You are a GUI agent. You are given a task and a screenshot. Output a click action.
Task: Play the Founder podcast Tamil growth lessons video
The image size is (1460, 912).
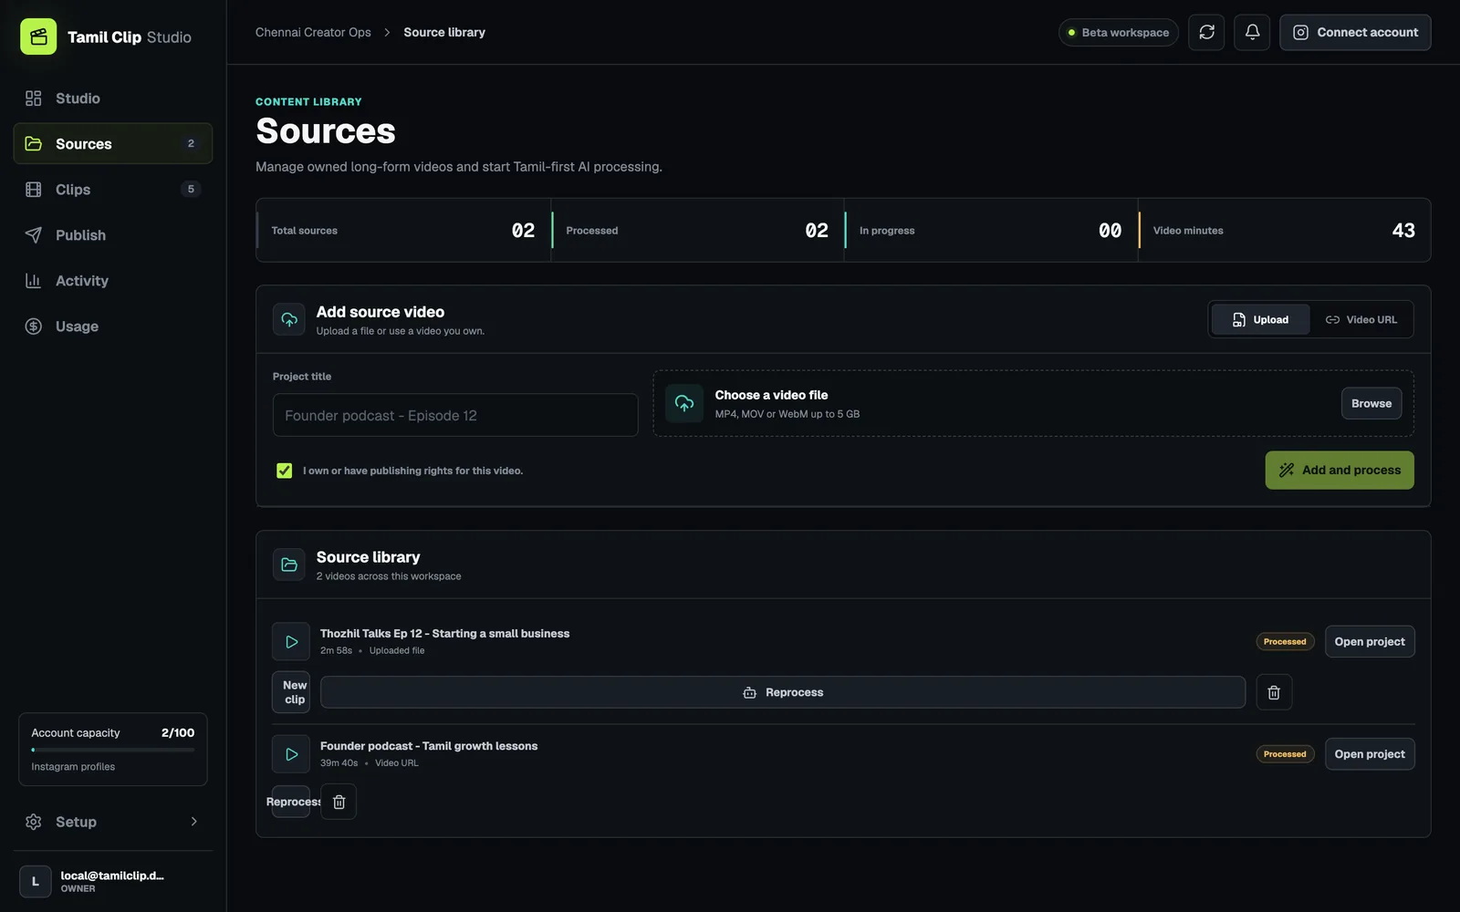[291, 754]
